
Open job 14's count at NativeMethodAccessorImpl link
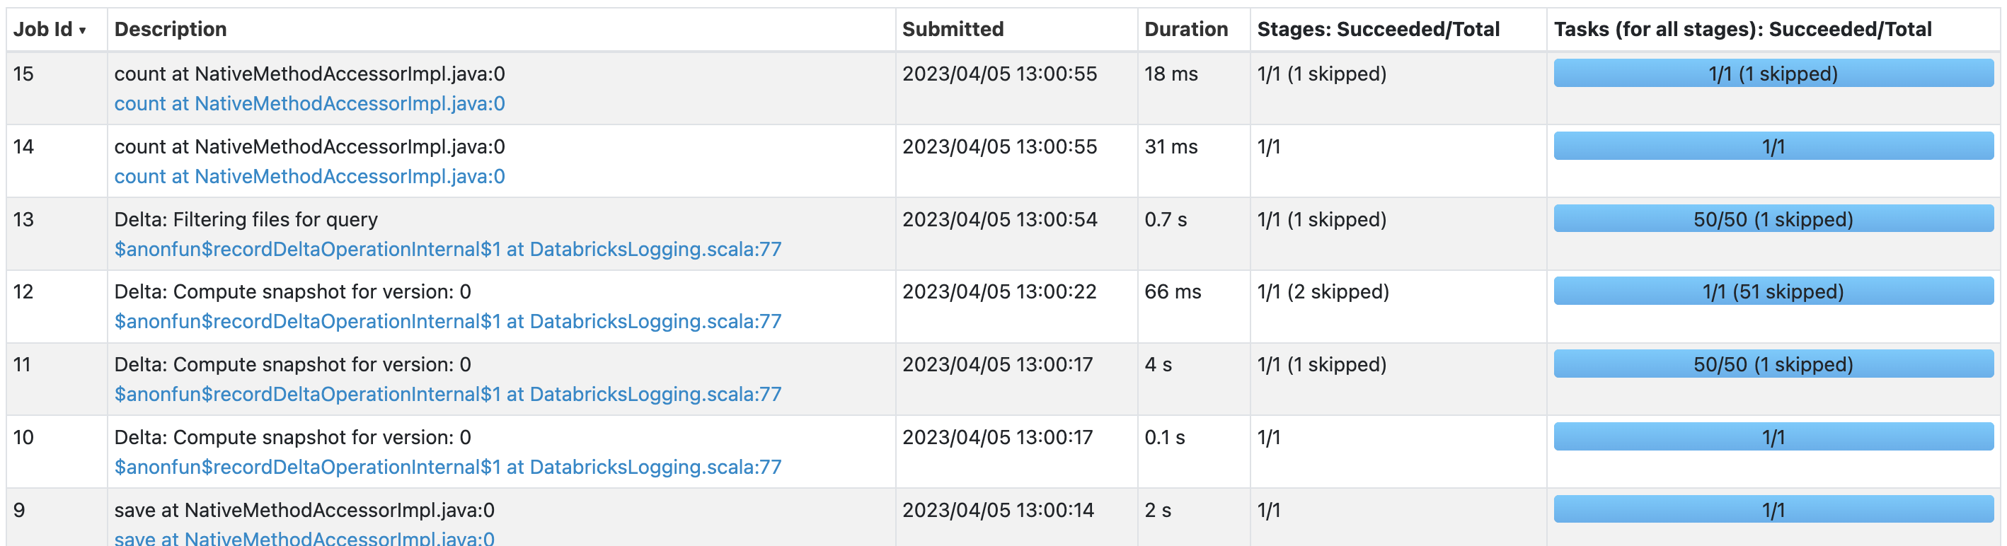tap(309, 177)
